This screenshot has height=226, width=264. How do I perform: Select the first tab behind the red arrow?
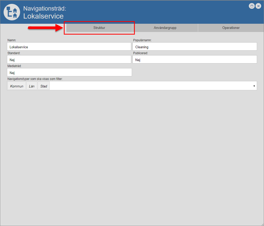pos(33,27)
